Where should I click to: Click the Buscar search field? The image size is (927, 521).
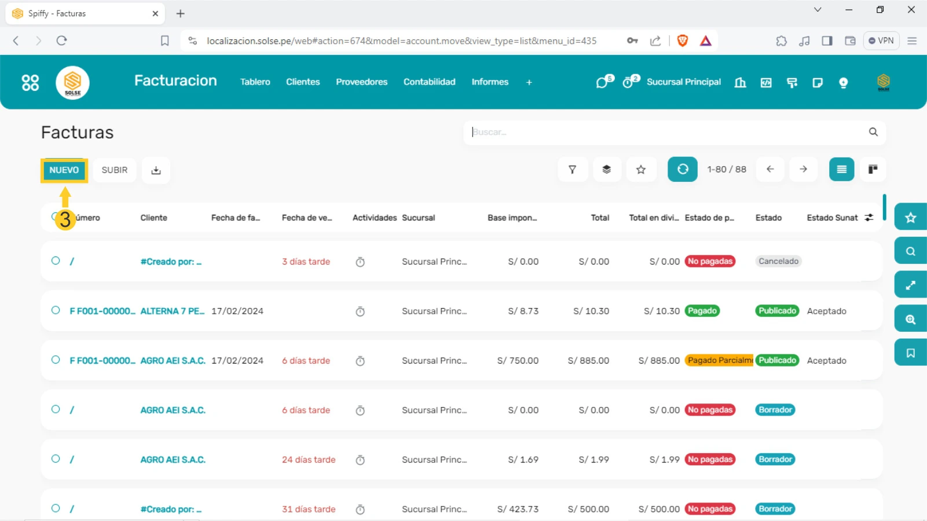click(666, 133)
